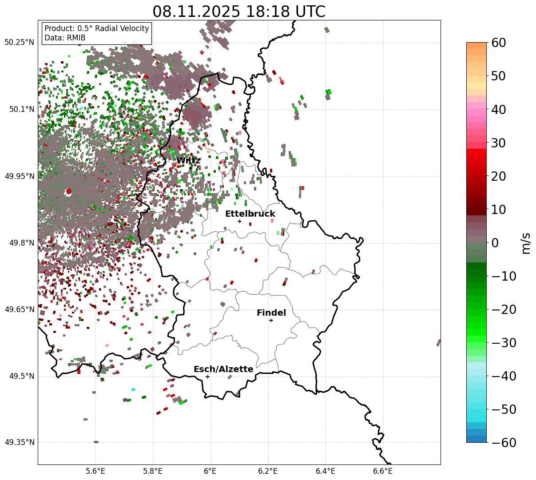Click the colorbar −60 tick label

[504, 442]
